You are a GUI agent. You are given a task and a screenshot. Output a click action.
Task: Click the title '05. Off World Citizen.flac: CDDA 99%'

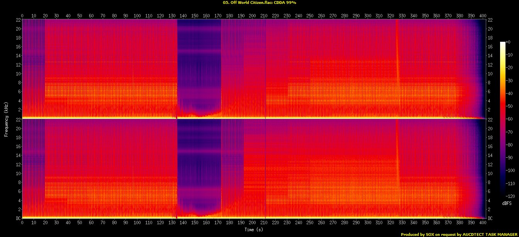click(x=259, y=2)
